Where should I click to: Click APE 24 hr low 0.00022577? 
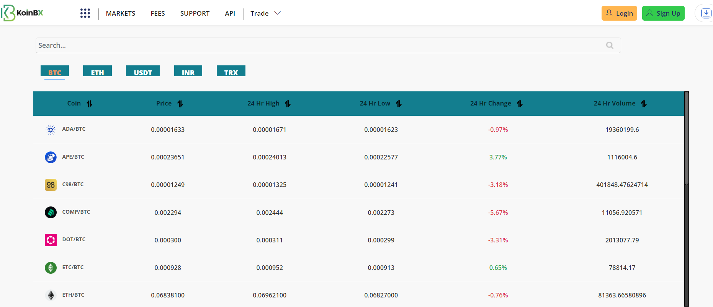click(381, 157)
